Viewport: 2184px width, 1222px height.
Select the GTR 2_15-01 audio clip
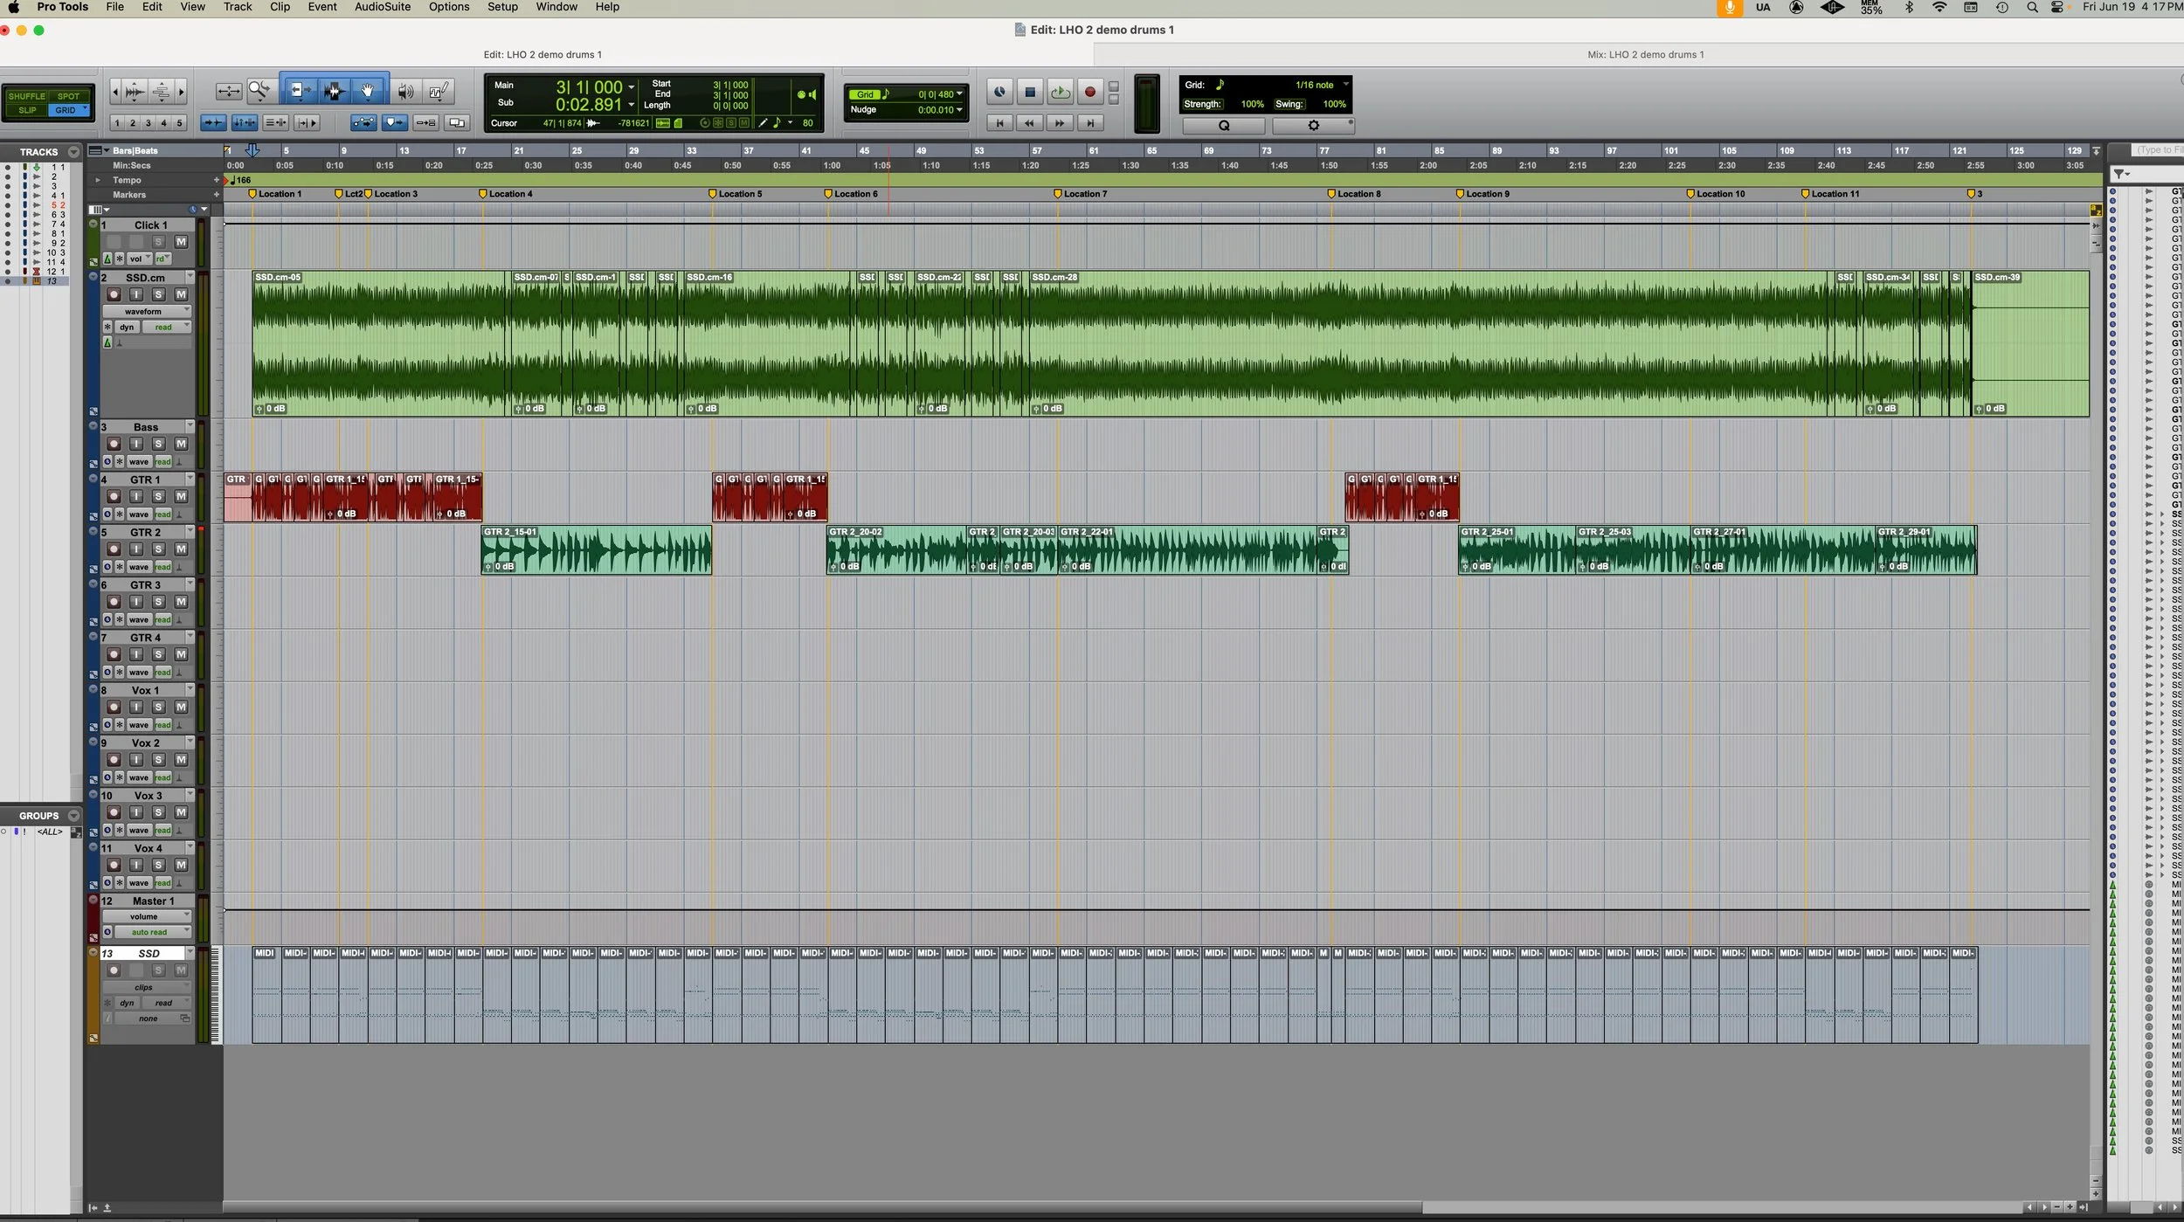pos(597,549)
